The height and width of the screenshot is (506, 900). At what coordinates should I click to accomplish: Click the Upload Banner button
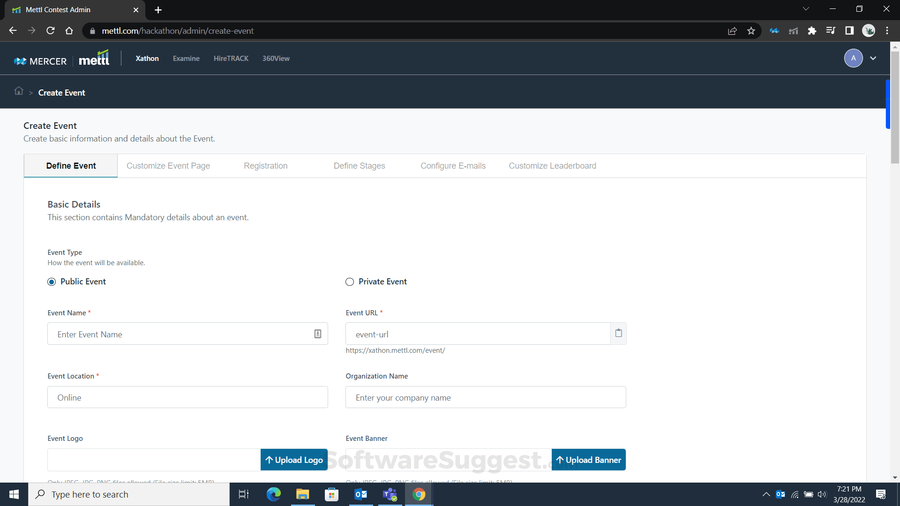click(589, 460)
